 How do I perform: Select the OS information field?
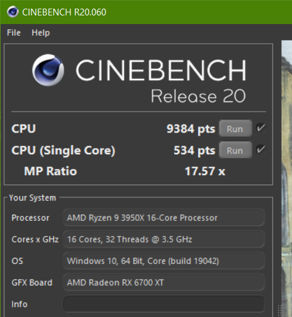[164, 261]
